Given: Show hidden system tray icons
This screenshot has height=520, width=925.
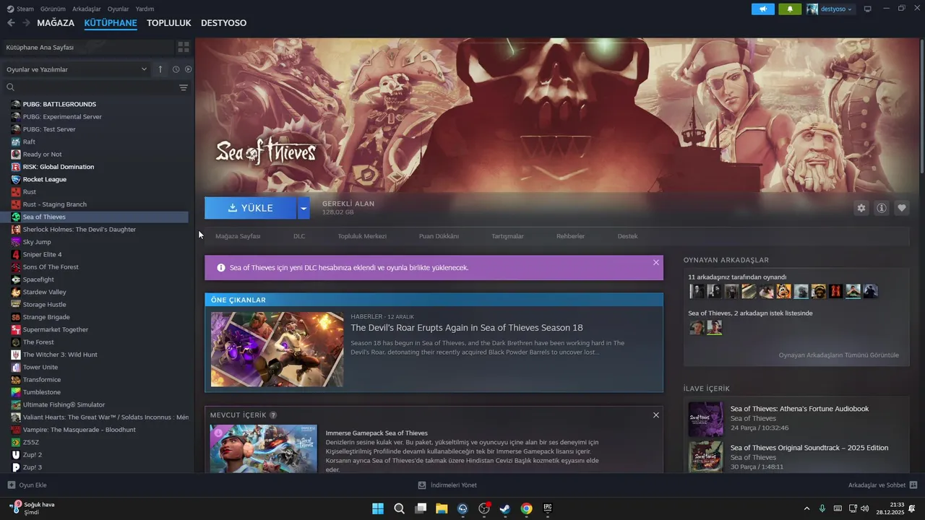Looking at the screenshot, I should click(x=807, y=508).
